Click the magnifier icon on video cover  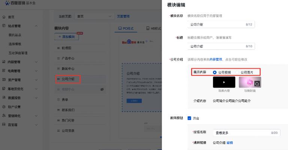tap(257, 84)
